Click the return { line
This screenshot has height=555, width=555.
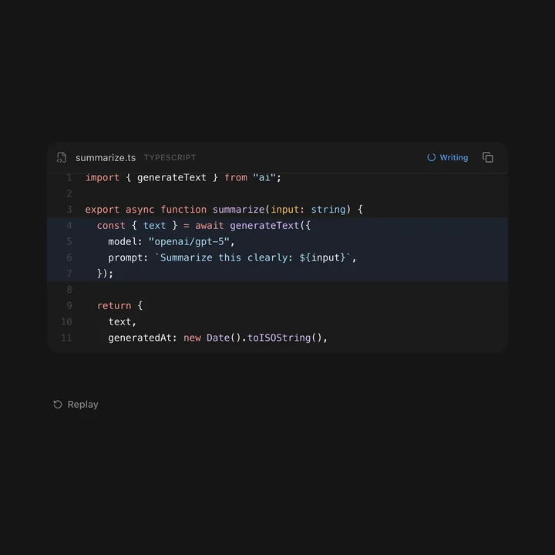click(120, 306)
